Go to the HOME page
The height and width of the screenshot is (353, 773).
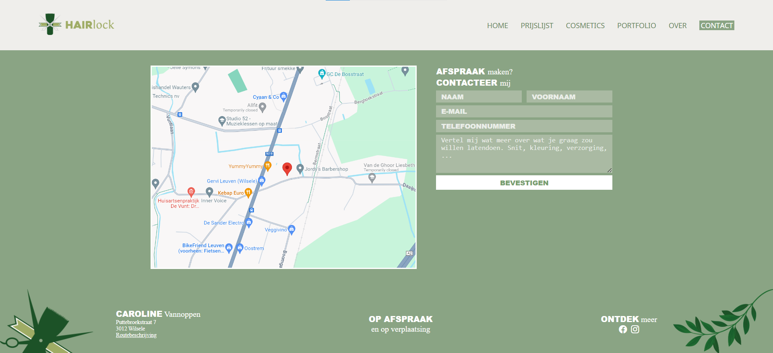point(498,26)
